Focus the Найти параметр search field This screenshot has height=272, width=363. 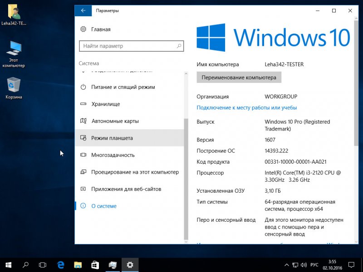click(126, 46)
